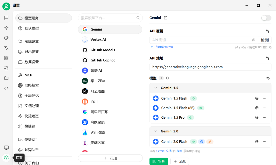Open API address settings sliders icon

click(x=268, y=58)
